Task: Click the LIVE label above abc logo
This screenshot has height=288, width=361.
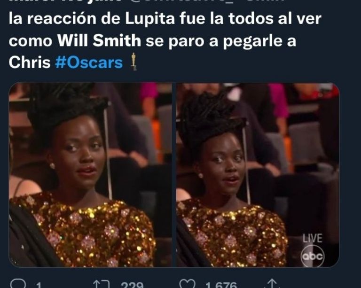Action: pos(312,238)
